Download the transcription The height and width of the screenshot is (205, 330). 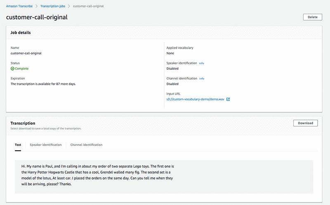[305, 123]
